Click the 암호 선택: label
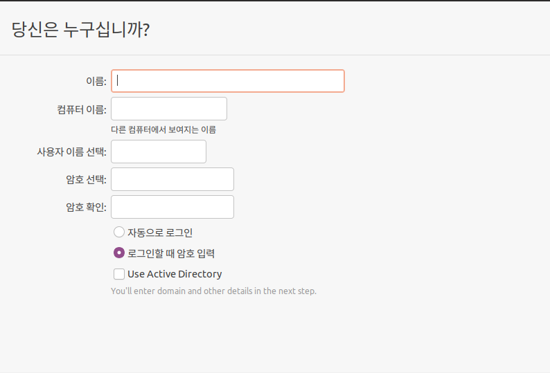550x373 pixels. [87, 179]
